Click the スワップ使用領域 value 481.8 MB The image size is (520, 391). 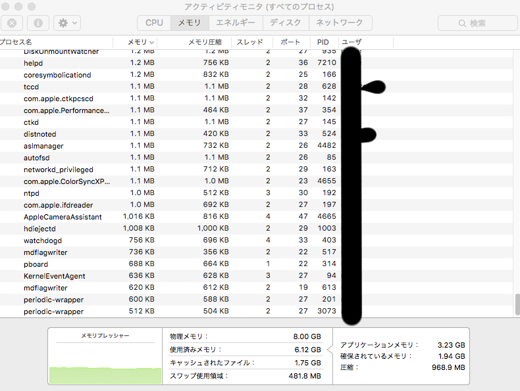(305, 376)
